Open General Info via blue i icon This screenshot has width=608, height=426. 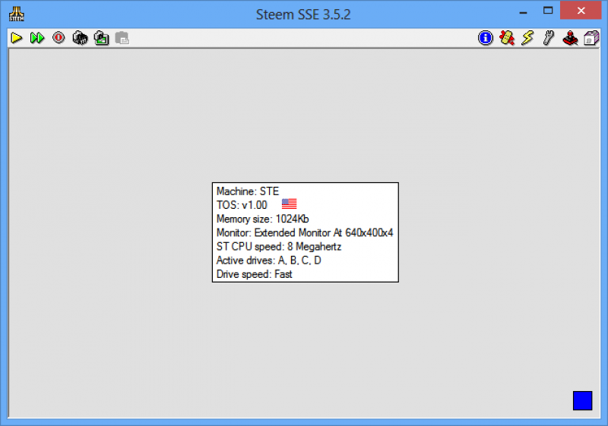click(485, 38)
